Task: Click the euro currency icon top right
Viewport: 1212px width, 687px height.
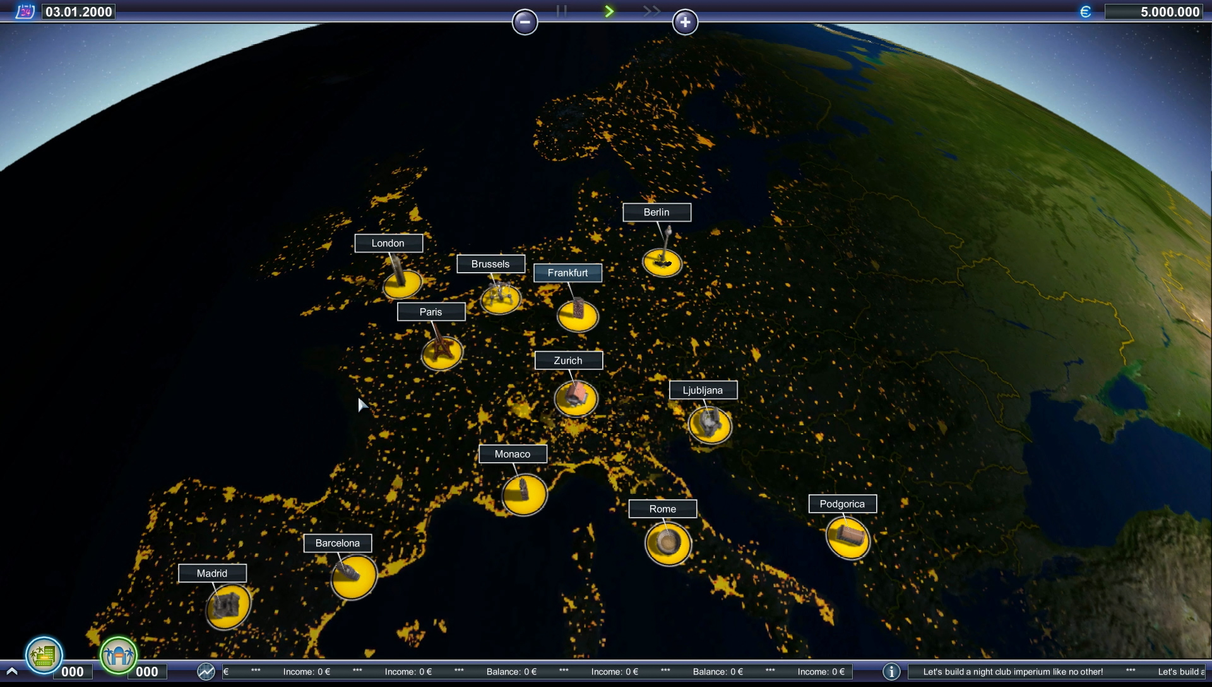Action: [x=1084, y=11]
